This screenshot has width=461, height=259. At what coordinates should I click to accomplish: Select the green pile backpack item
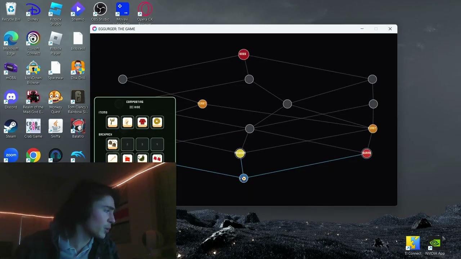[x=142, y=158]
